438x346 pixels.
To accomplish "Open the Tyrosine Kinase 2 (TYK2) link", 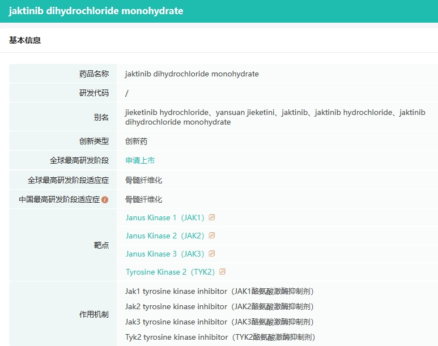I will (x=170, y=272).
